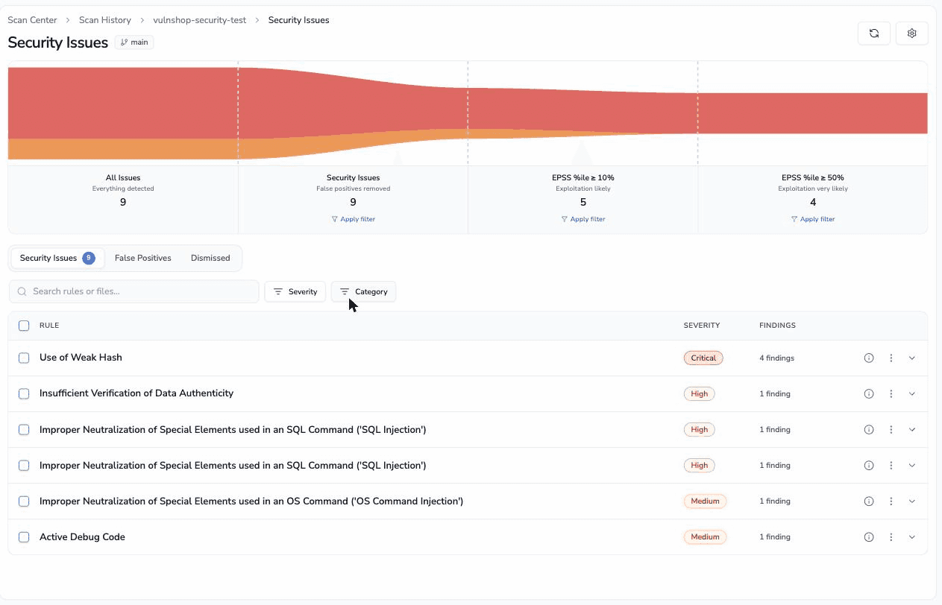This screenshot has height=605, width=942.
Task: Show info for Active Debug Code
Action: (x=869, y=537)
